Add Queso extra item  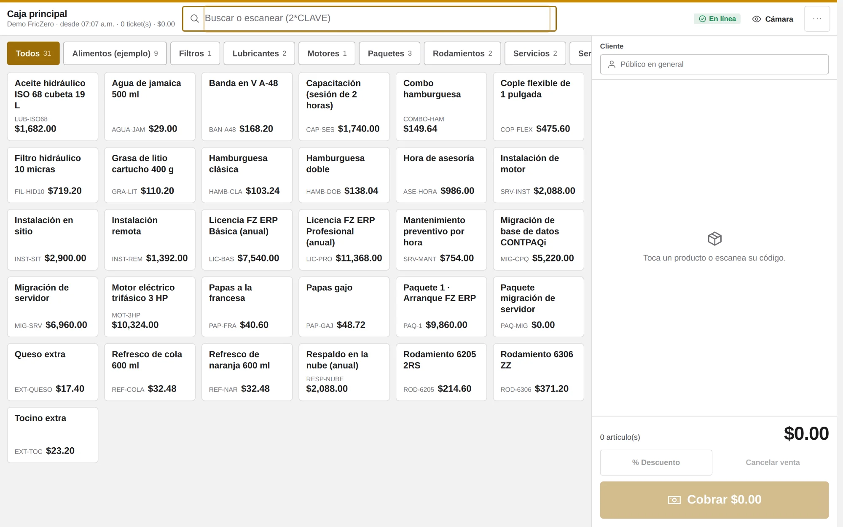[53, 372]
